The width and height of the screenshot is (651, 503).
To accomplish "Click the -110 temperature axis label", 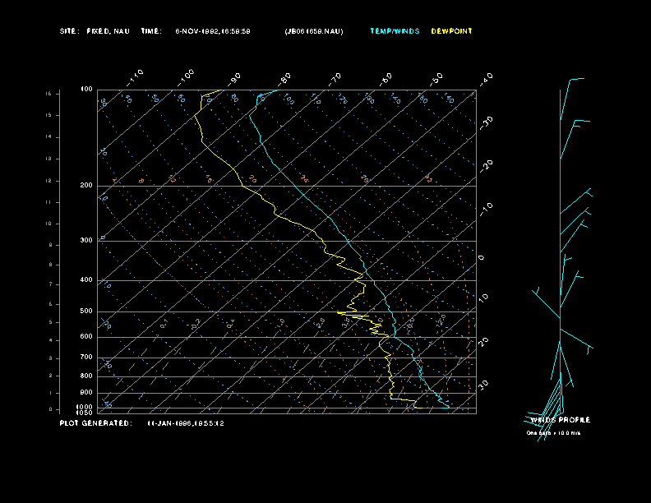I will [x=135, y=77].
